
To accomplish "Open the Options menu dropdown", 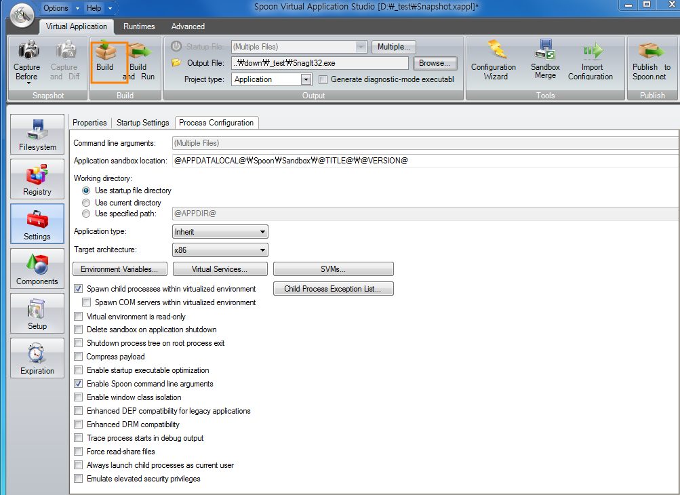I will [62, 8].
